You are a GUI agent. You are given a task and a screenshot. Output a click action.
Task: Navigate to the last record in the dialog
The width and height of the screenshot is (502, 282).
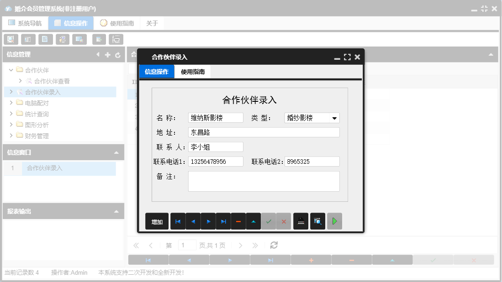pyautogui.click(x=223, y=221)
